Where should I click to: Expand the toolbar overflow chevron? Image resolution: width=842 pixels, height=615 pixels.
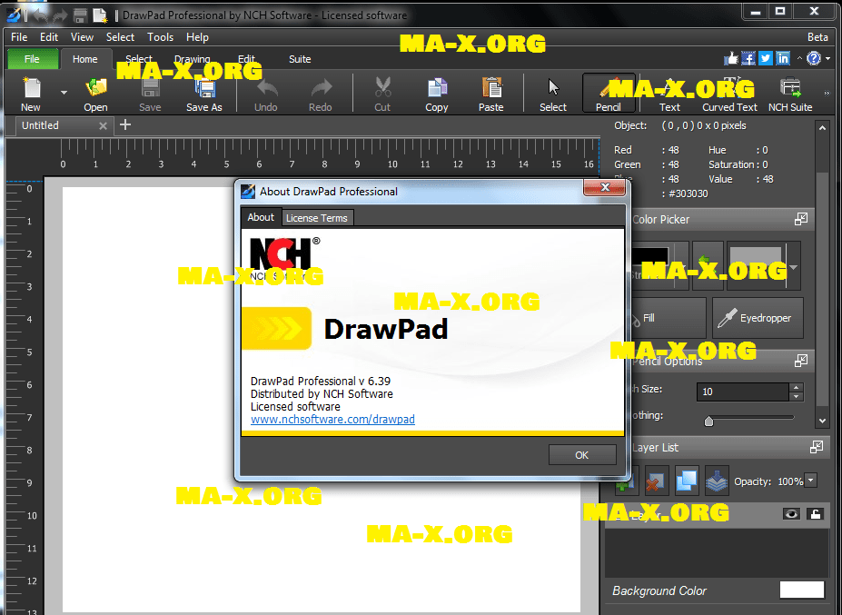pos(827,93)
